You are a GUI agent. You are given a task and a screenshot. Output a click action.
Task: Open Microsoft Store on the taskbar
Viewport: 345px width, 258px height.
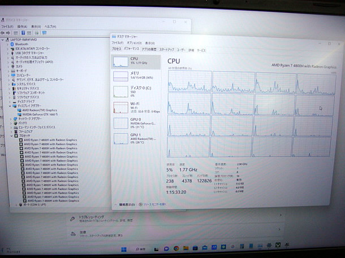pos(195,248)
